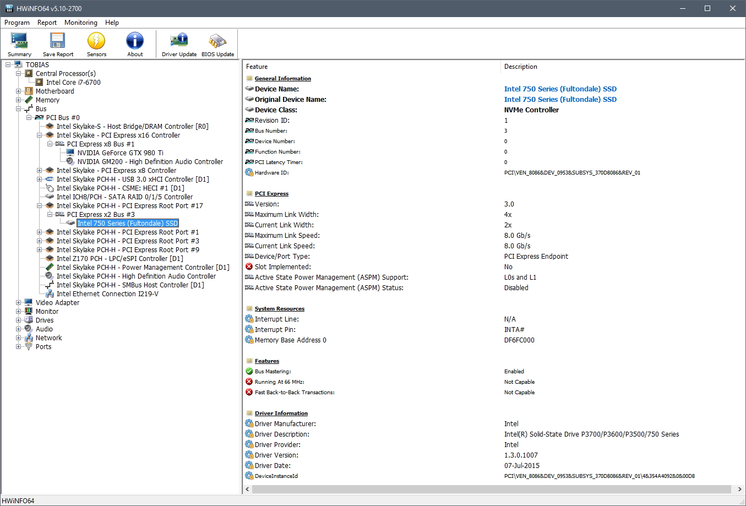
Task: Select the Ports category
Action: pyautogui.click(x=43, y=347)
